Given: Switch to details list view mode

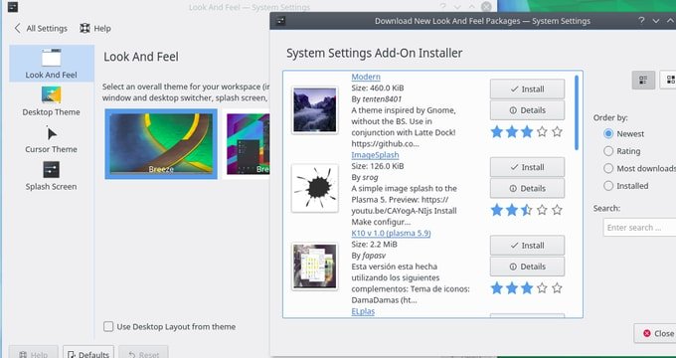Looking at the screenshot, I should [643, 80].
